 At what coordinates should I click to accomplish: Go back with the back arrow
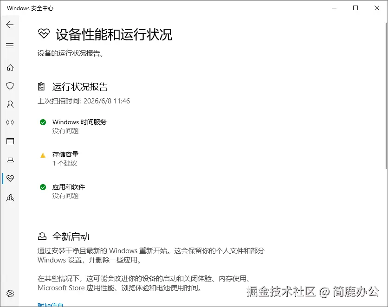tap(10, 25)
